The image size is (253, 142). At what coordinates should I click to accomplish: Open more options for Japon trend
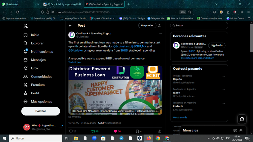click(x=224, y=90)
